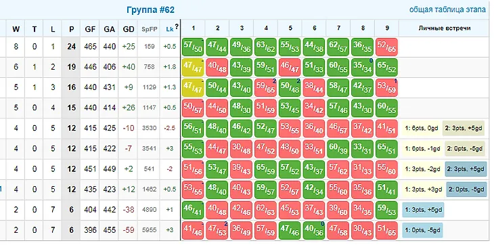Click the round 7 column header
Image resolution: width=494 pixels, height=245 pixels.
[x=338, y=28]
